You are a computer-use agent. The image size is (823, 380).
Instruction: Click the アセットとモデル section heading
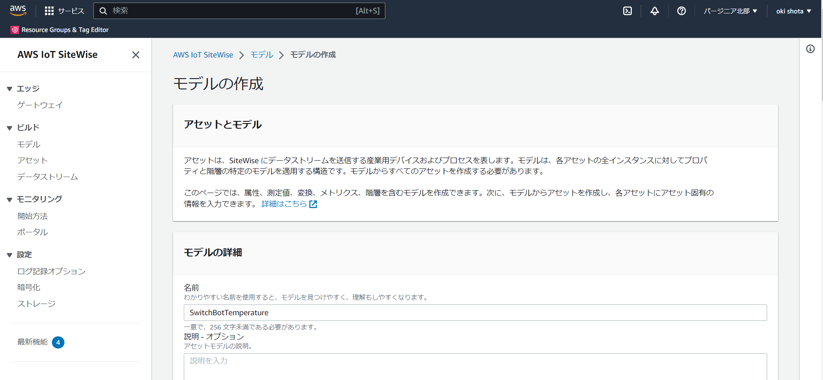coord(223,124)
